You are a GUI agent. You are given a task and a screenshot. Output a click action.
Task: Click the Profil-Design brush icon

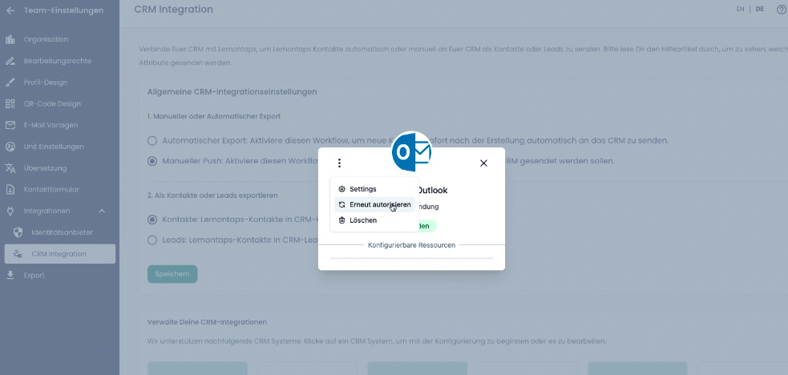[x=10, y=83]
